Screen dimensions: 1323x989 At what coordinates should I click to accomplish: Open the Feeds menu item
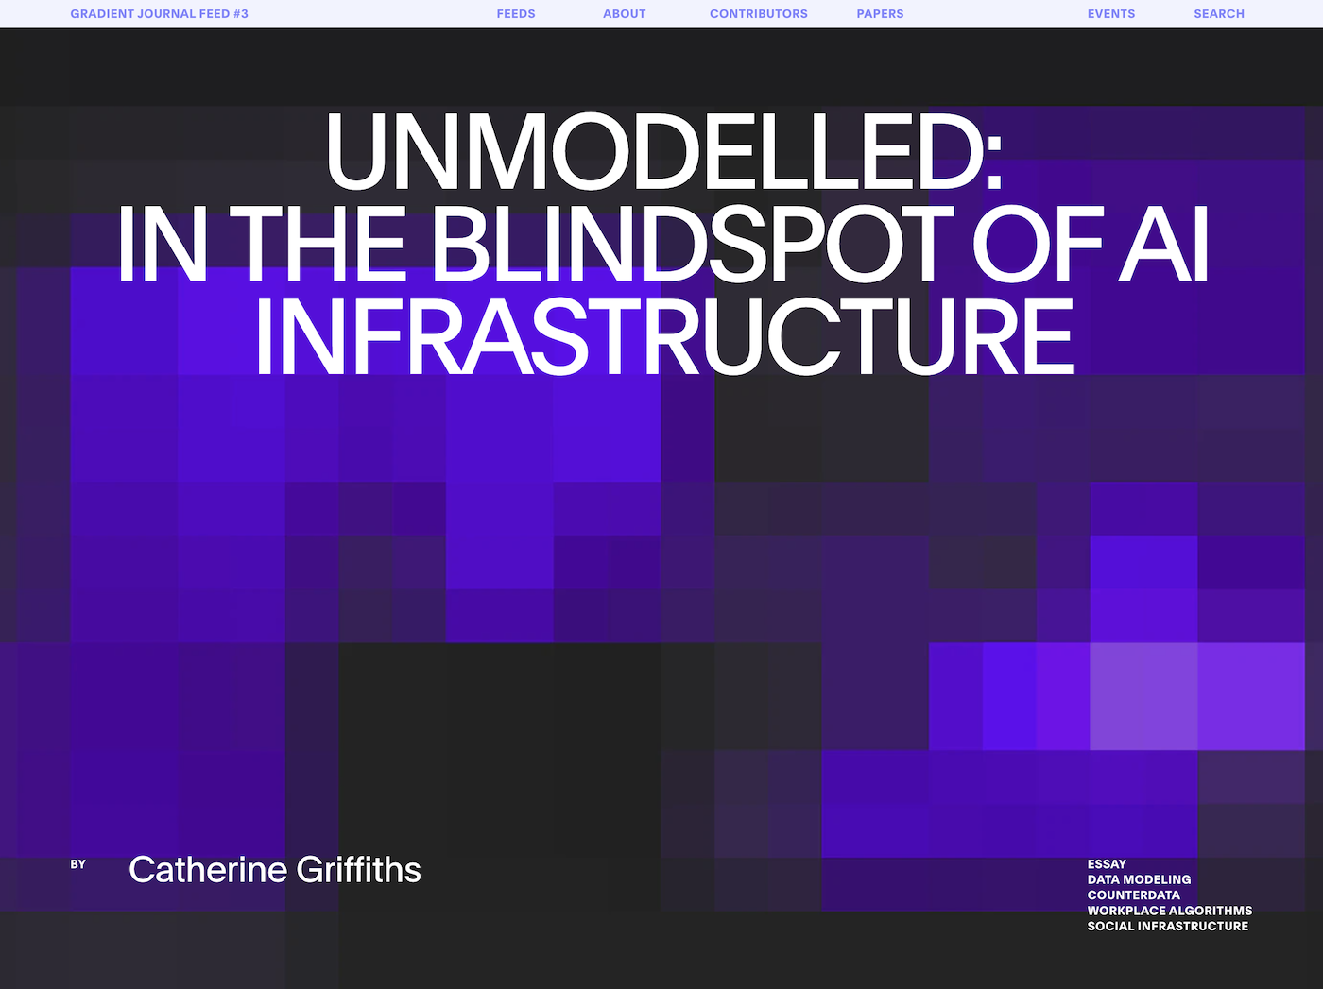[516, 14]
